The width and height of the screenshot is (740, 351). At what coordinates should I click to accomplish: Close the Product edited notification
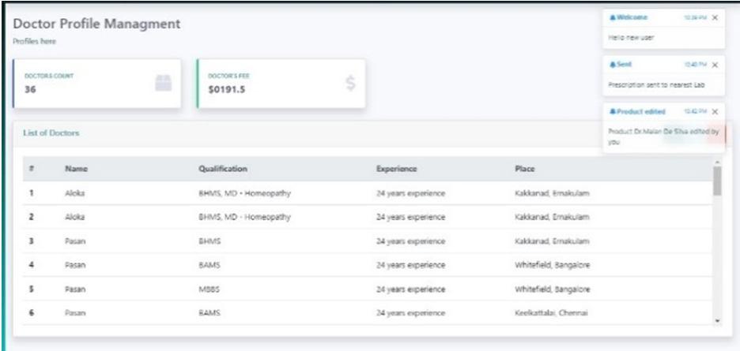[715, 112]
